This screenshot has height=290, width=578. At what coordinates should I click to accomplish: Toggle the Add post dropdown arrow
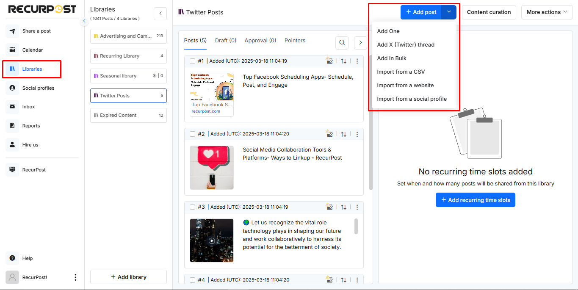point(449,12)
